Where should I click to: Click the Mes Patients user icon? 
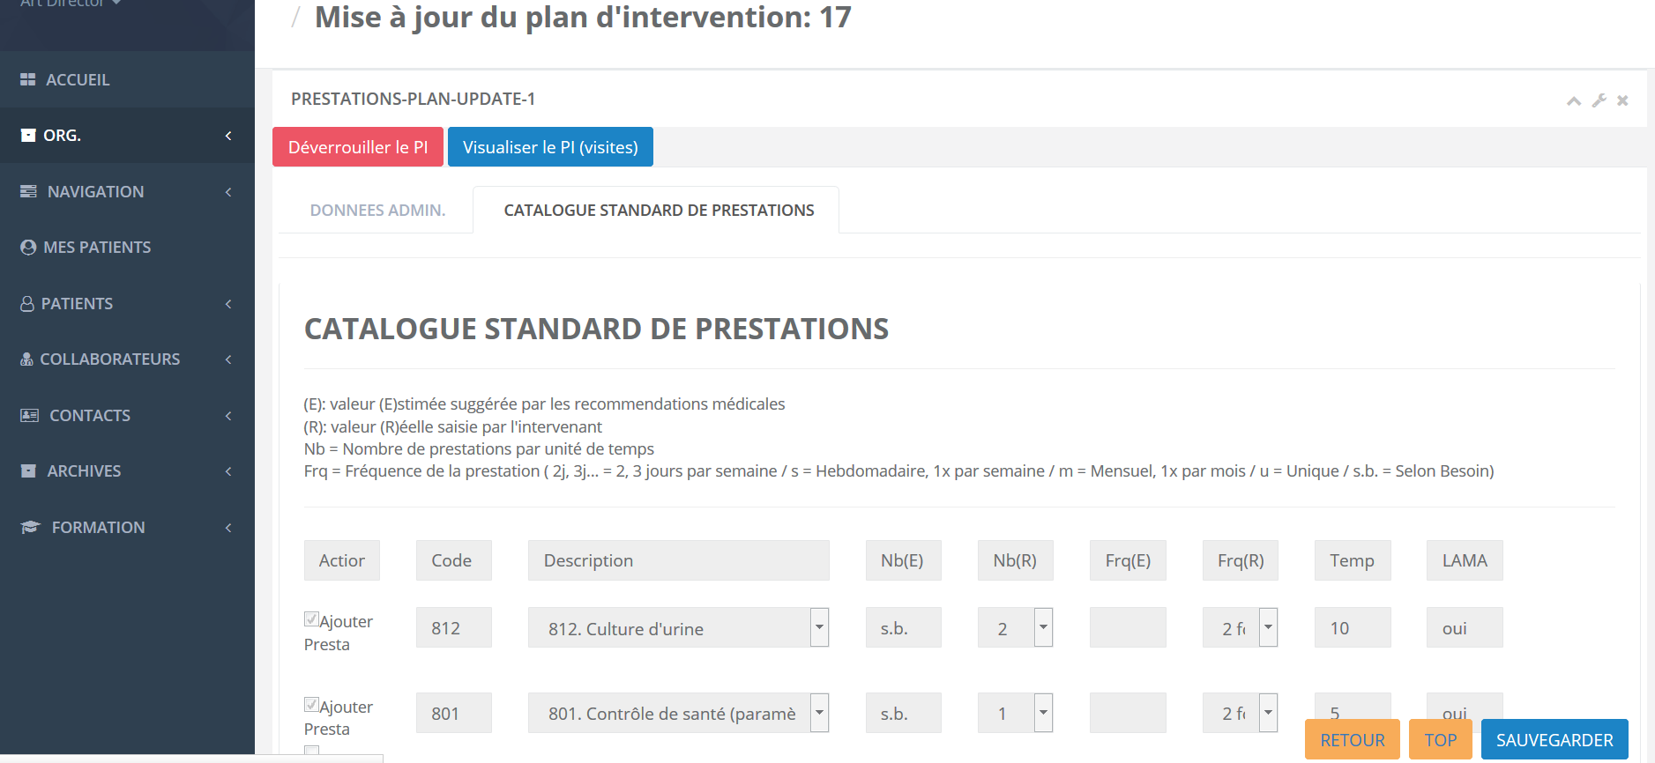pyautogui.click(x=28, y=248)
